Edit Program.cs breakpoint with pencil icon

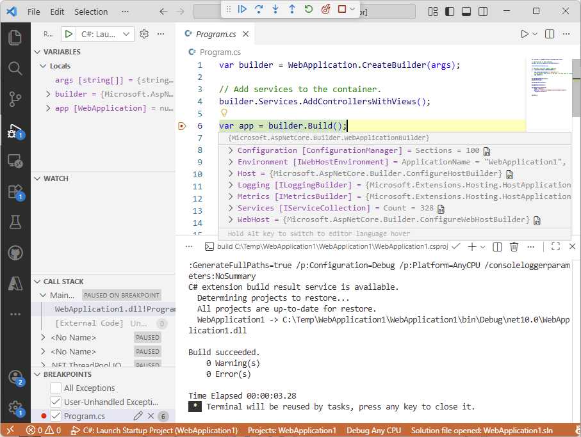point(138,416)
